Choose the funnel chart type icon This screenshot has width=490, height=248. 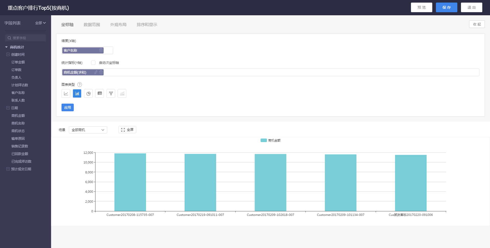pos(111,93)
